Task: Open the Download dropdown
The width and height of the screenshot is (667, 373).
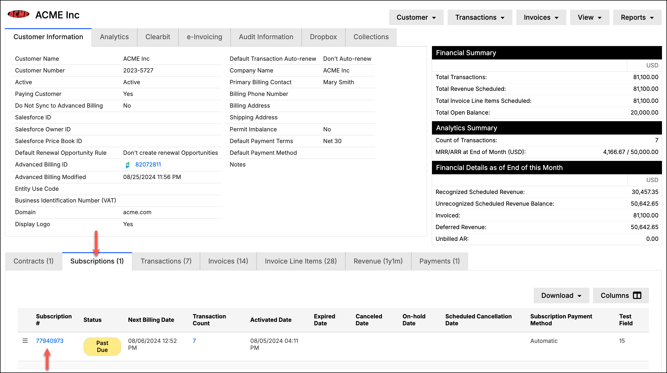Action: (x=561, y=295)
